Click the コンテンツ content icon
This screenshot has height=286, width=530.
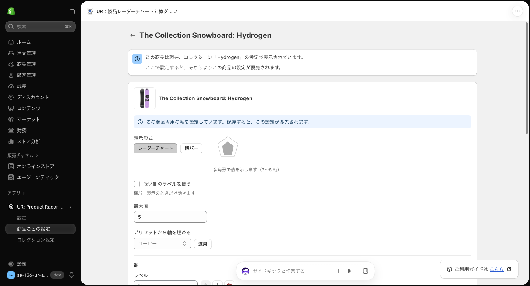(x=11, y=108)
